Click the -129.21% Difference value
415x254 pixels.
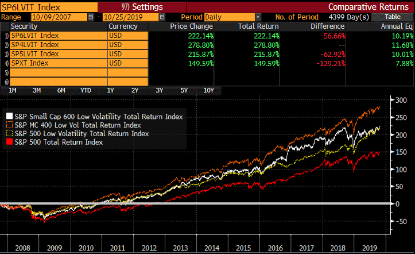(x=331, y=64)
